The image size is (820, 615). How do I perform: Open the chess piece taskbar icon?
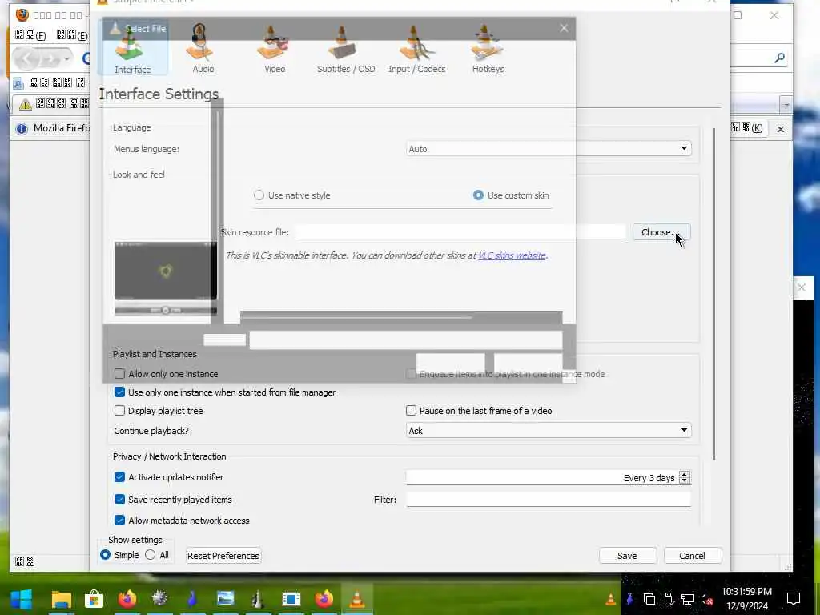[258, 599]
